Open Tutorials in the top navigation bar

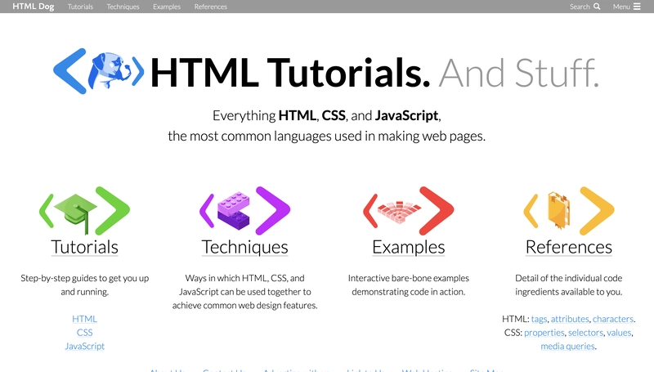point(80,7)
